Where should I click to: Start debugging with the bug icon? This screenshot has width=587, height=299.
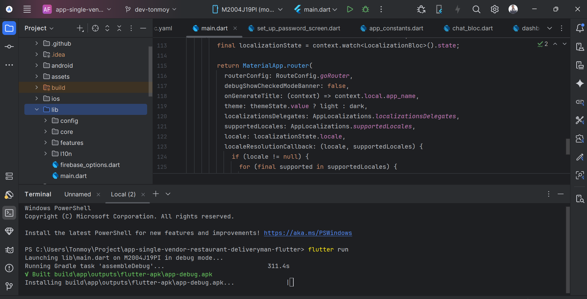click(x=365, y=9)
